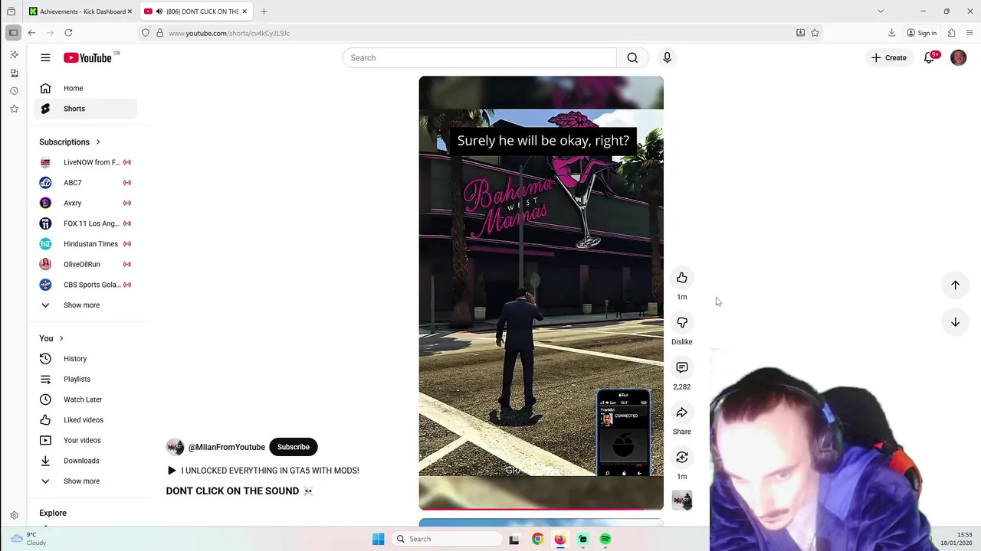This screenshot has width=981, height=551.
Task: Open the browser extensions icon
Action: pos(951,33)
